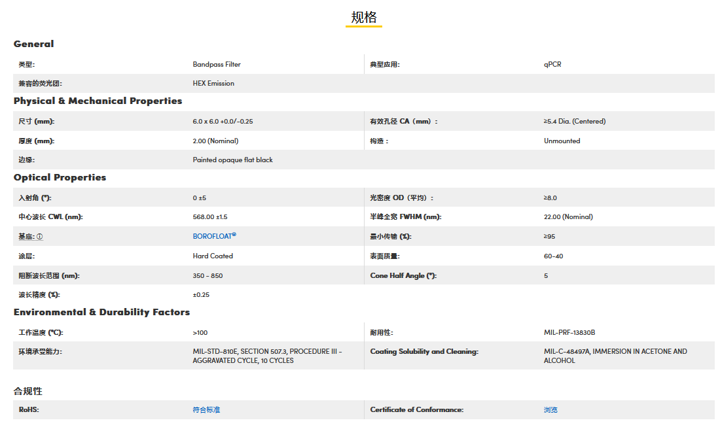This screenshot has width=720, height=431.
Task: Click the Bandpass Filter type value
Action: (217, 65)
